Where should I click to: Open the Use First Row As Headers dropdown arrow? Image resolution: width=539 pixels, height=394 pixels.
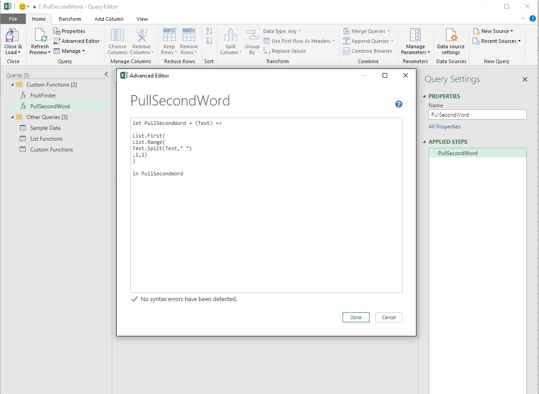pos(333,41)
